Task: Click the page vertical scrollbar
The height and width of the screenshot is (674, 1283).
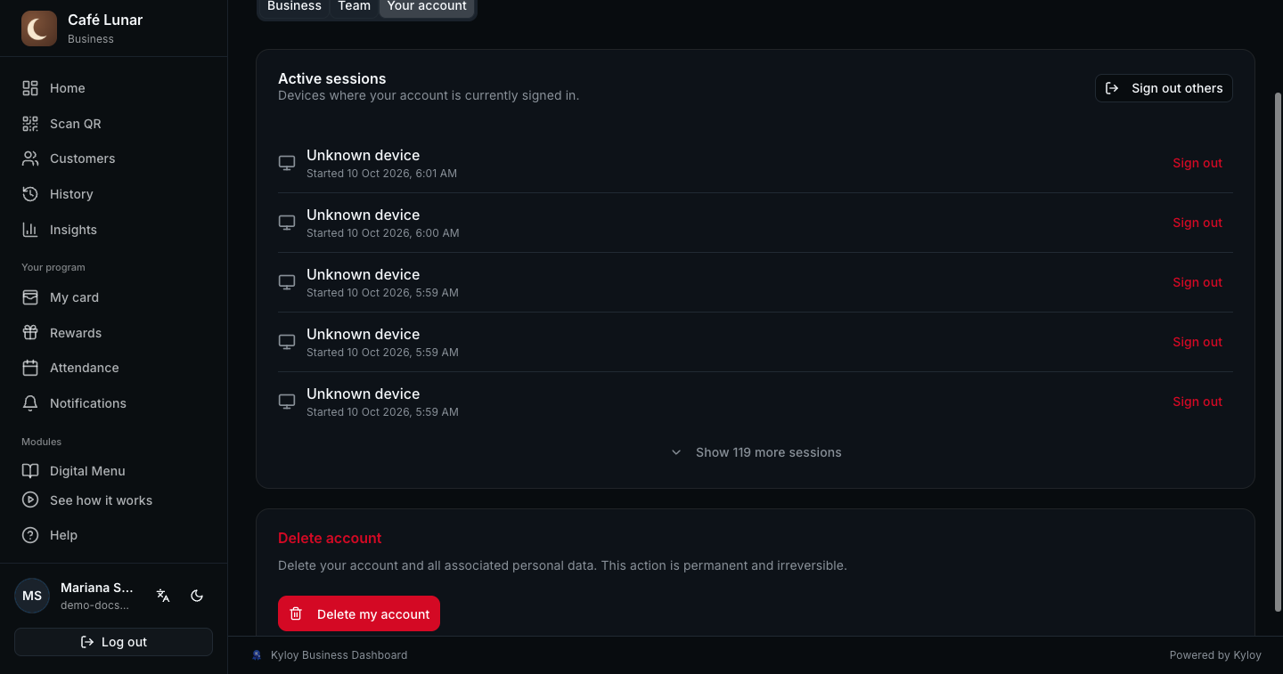Action: tap(1279, 352)
